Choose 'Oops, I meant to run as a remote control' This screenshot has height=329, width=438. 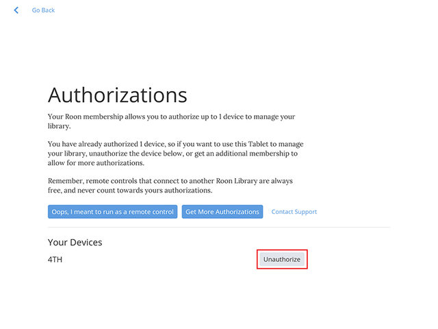(x=112, y=212)
